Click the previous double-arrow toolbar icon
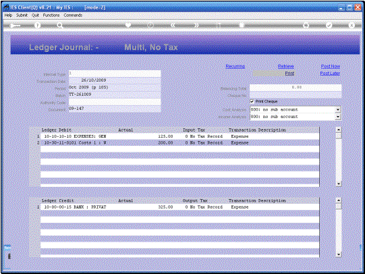Image resolution: width=365 pixels, height=274 pixels. [173, 25]
